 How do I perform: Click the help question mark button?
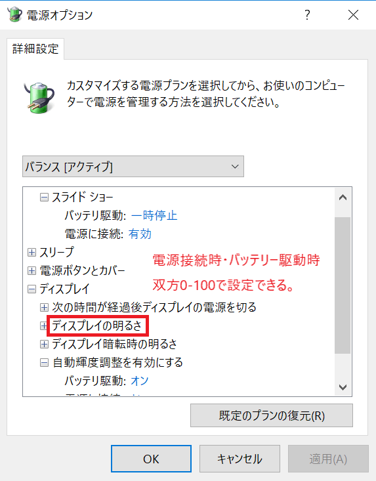click(307, 14)
